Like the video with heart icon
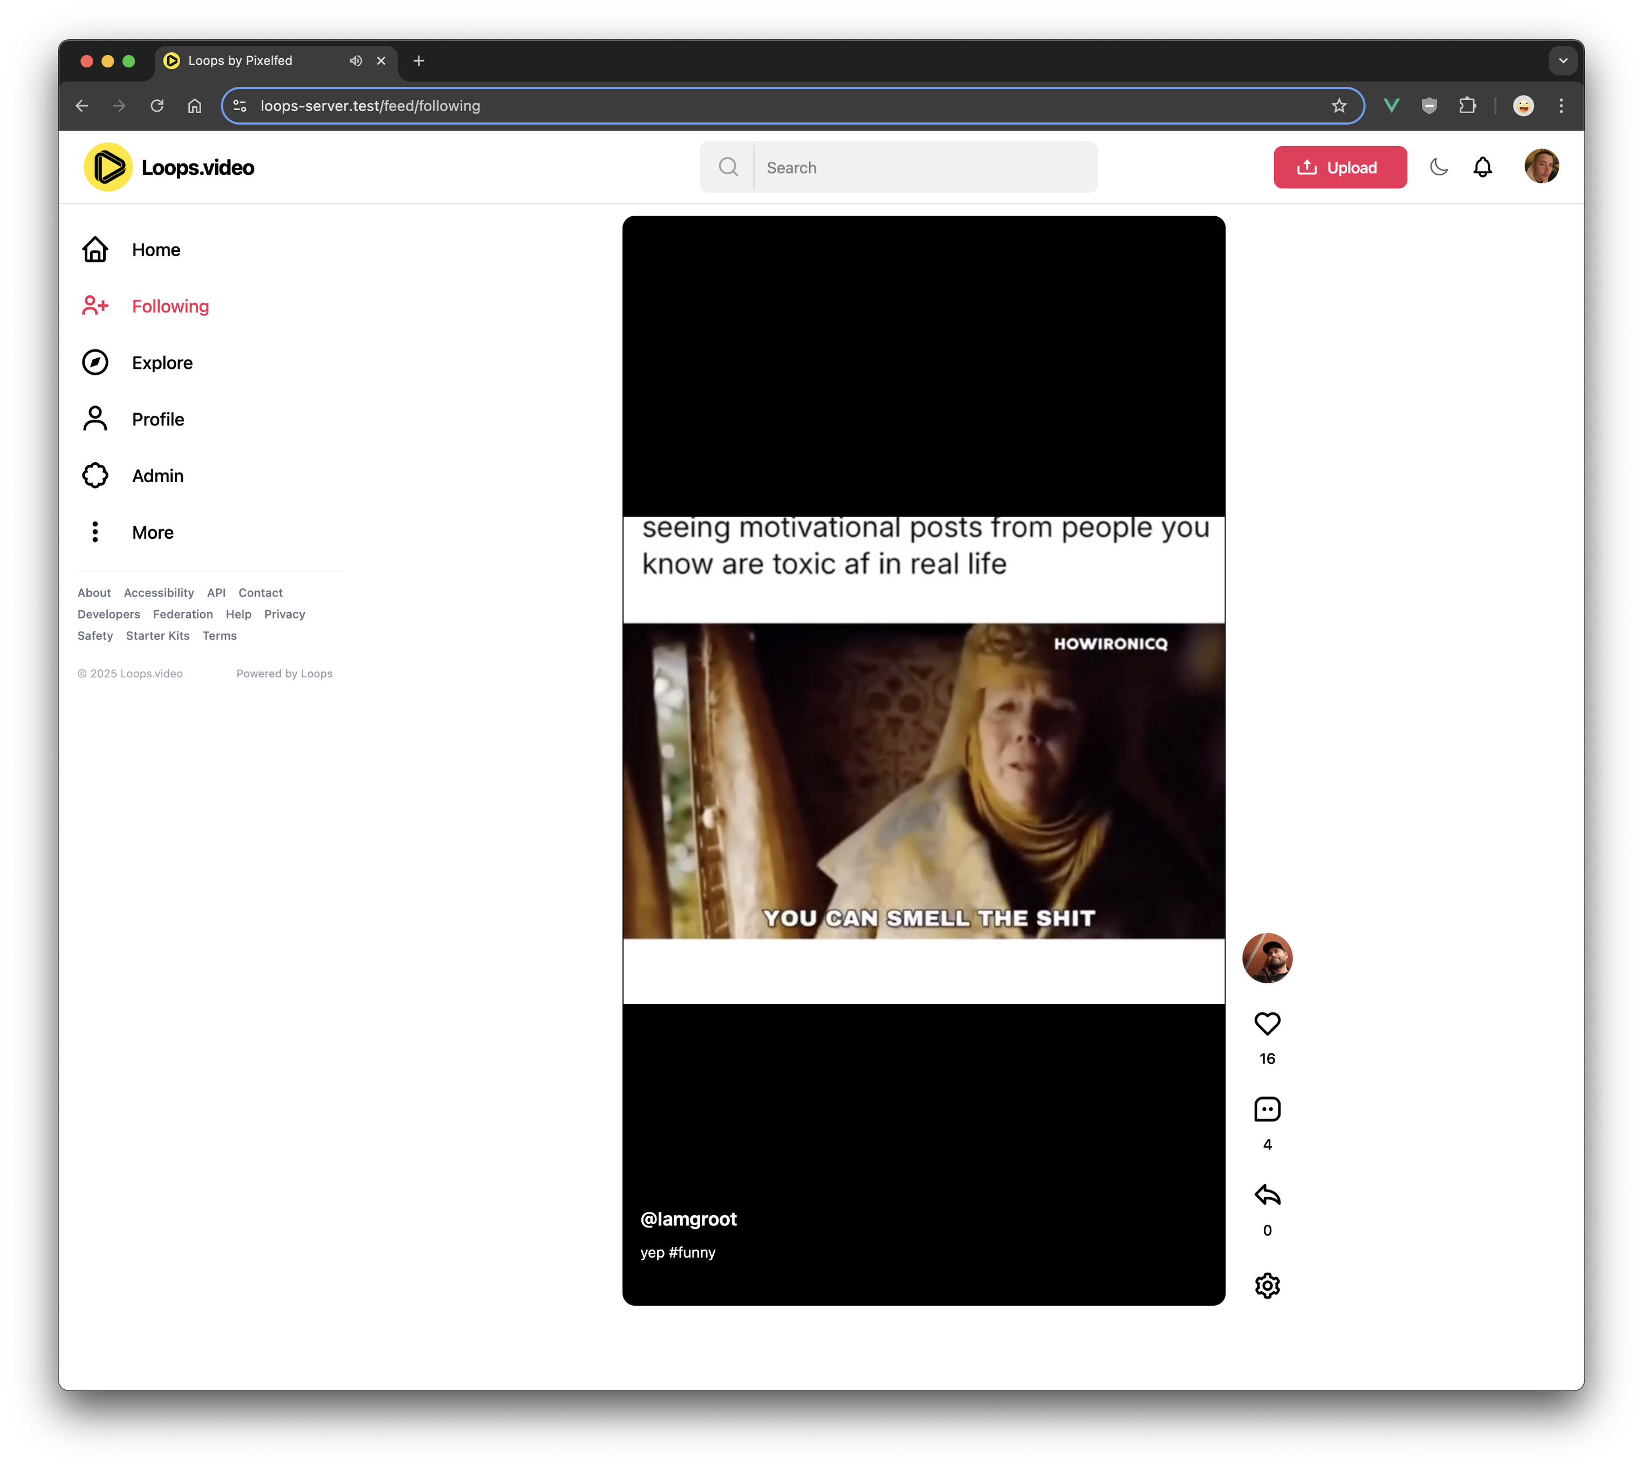 pyautogui.click(x=1267, y=1024)
